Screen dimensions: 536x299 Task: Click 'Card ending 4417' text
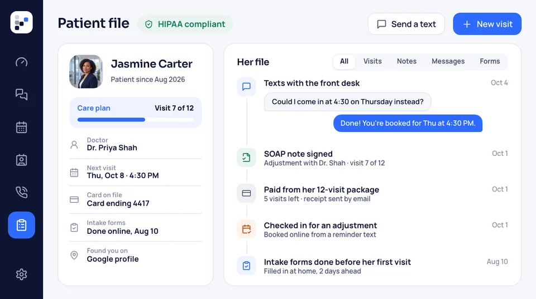coord(118,203)
